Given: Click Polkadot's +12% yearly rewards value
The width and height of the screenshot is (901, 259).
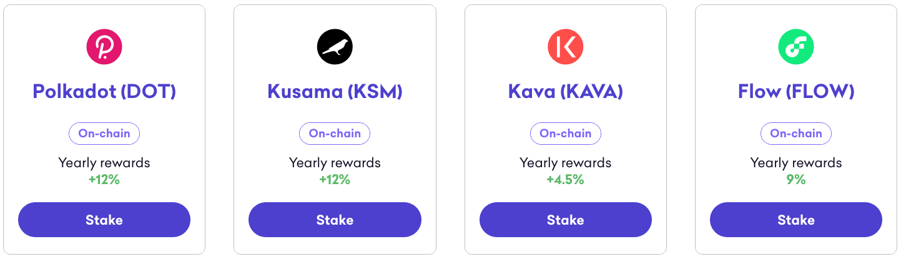Looking at the screenshot, I should [104, 180].
